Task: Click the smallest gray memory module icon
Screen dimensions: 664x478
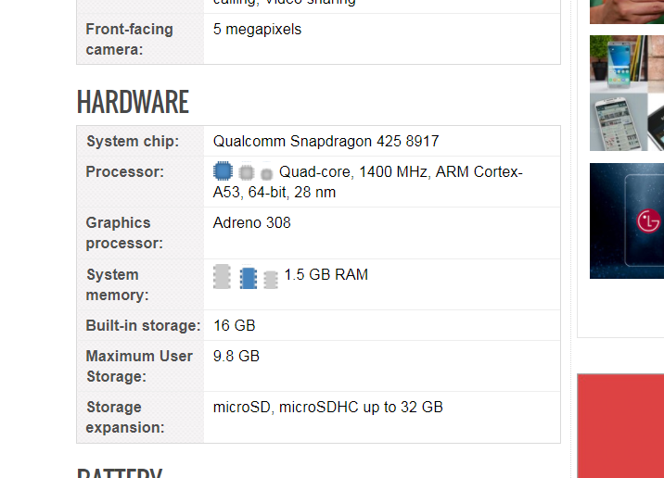Action: [x=270, y=280]
